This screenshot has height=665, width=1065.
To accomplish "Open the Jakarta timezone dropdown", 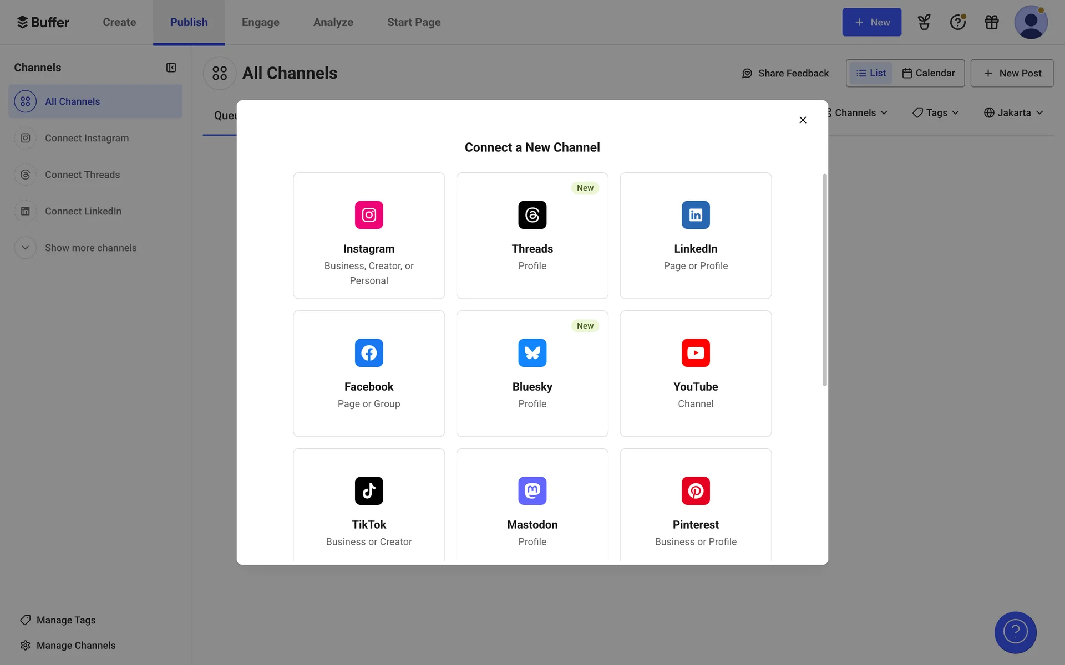I will 1013,112.
